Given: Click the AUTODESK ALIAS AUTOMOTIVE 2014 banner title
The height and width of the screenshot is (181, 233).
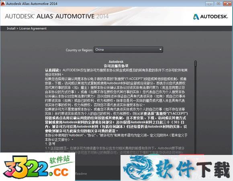Looking at the screenshot, I should tap(57, 16).
